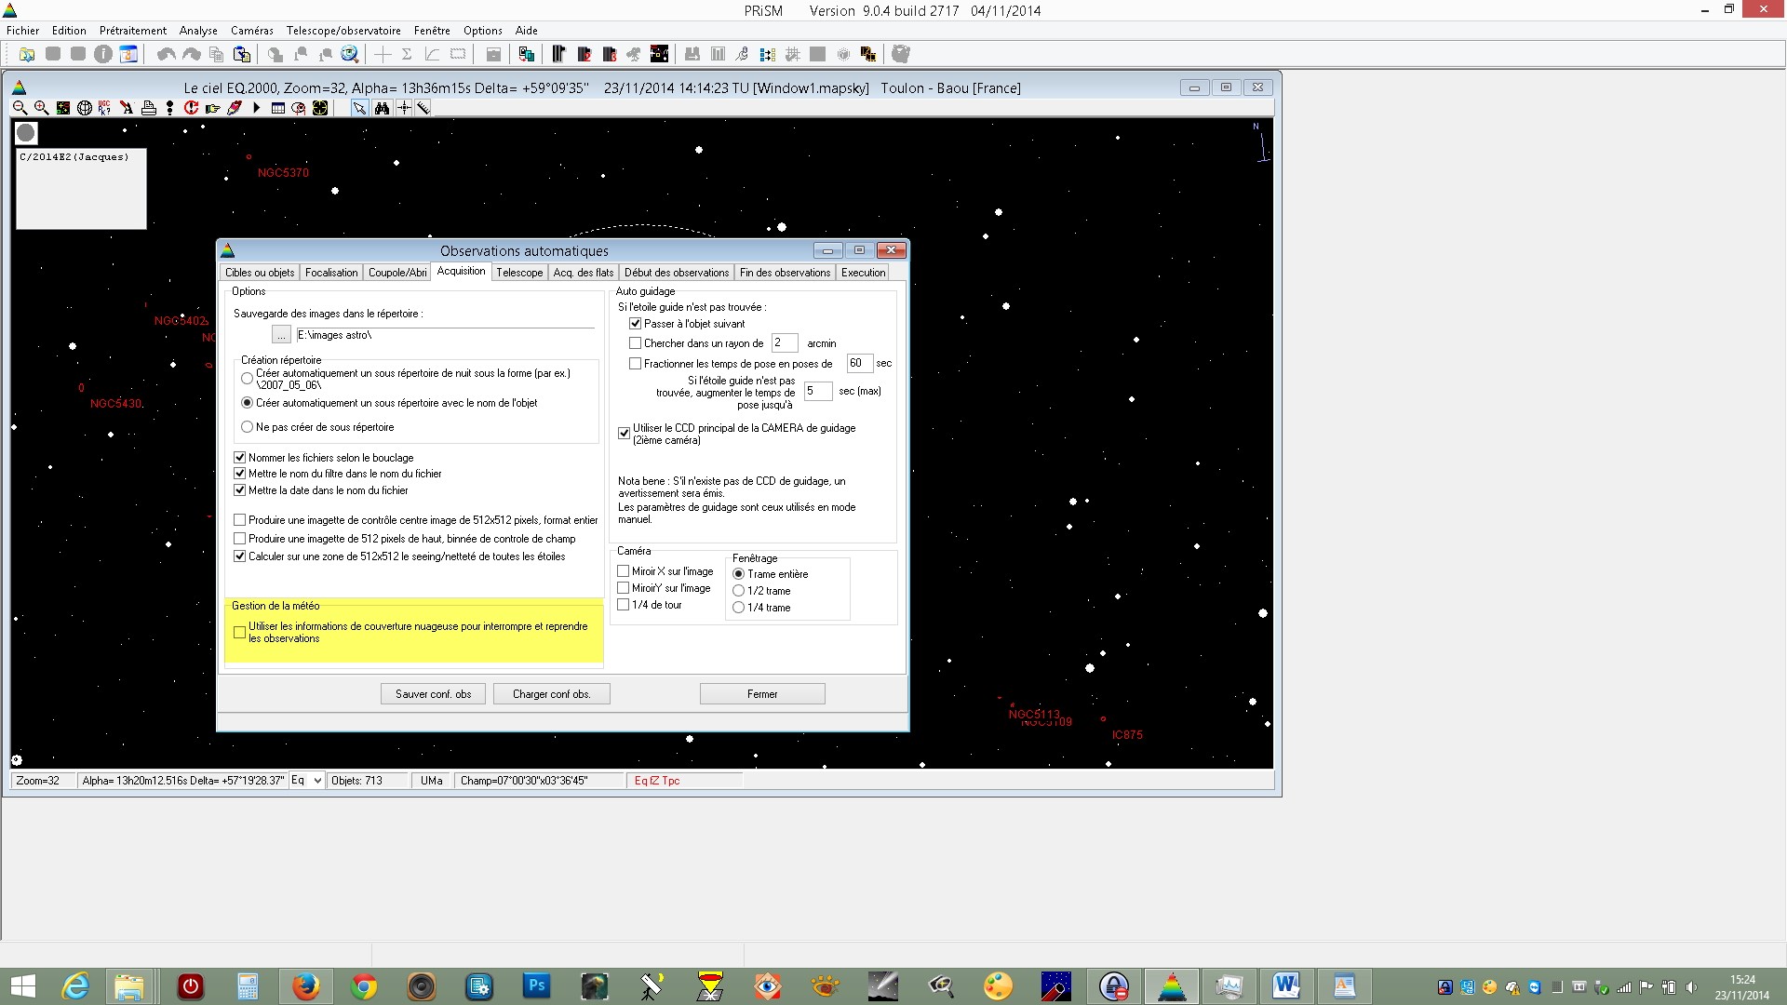Open the Prétraitement menu
The height and width of the screenshot is (1005, 1787).
click(133, 31)
